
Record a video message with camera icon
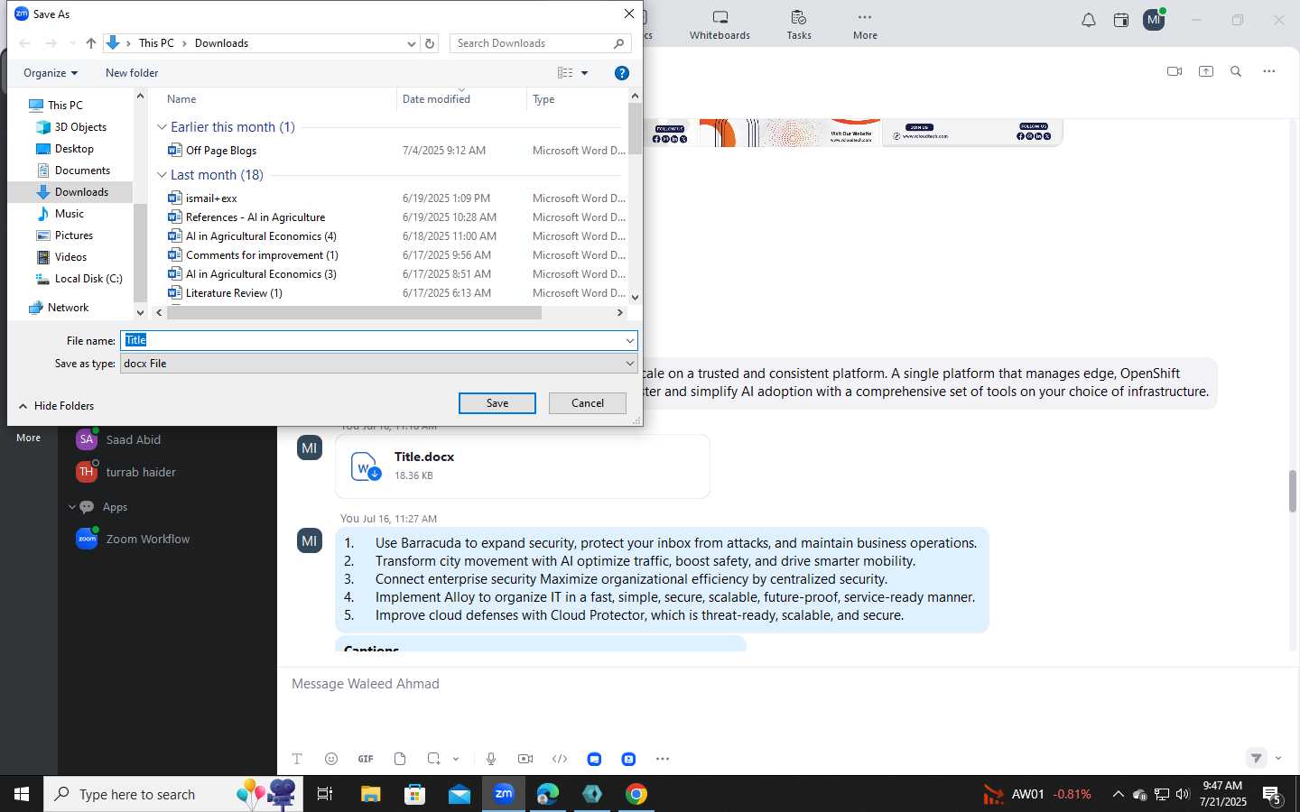(525, 759)
